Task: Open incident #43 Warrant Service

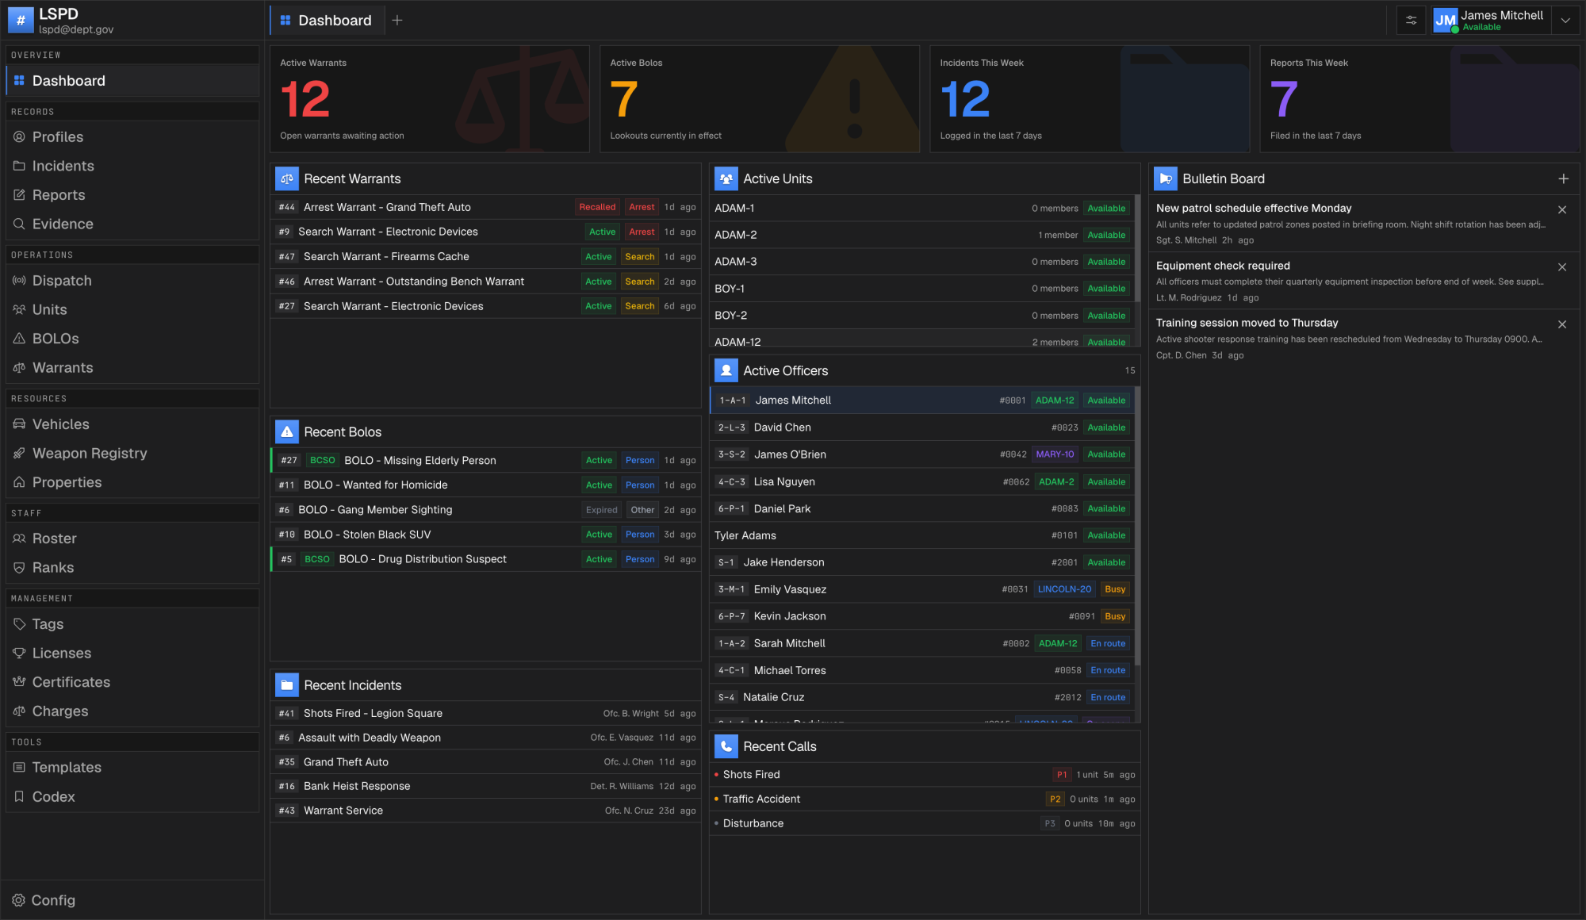Action: click(x=485, y=811)
